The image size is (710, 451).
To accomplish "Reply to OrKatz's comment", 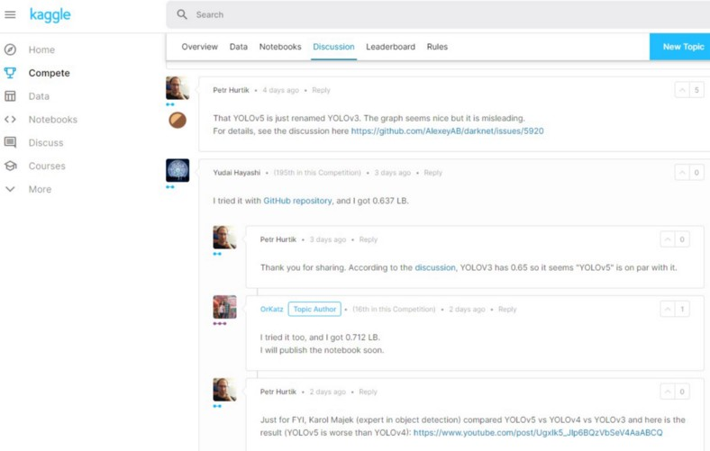I will coord(507,309).
